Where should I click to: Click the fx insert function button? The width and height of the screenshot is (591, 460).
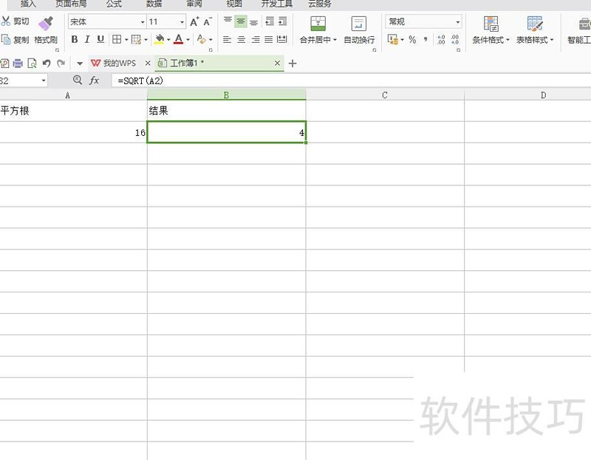click(95, 80)
